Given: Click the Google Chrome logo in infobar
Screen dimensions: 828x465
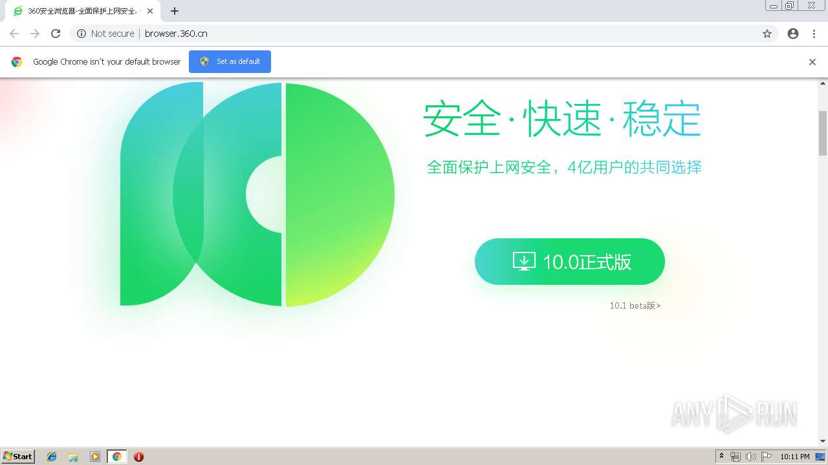Looking at the screenshot, I should point(17,62).
